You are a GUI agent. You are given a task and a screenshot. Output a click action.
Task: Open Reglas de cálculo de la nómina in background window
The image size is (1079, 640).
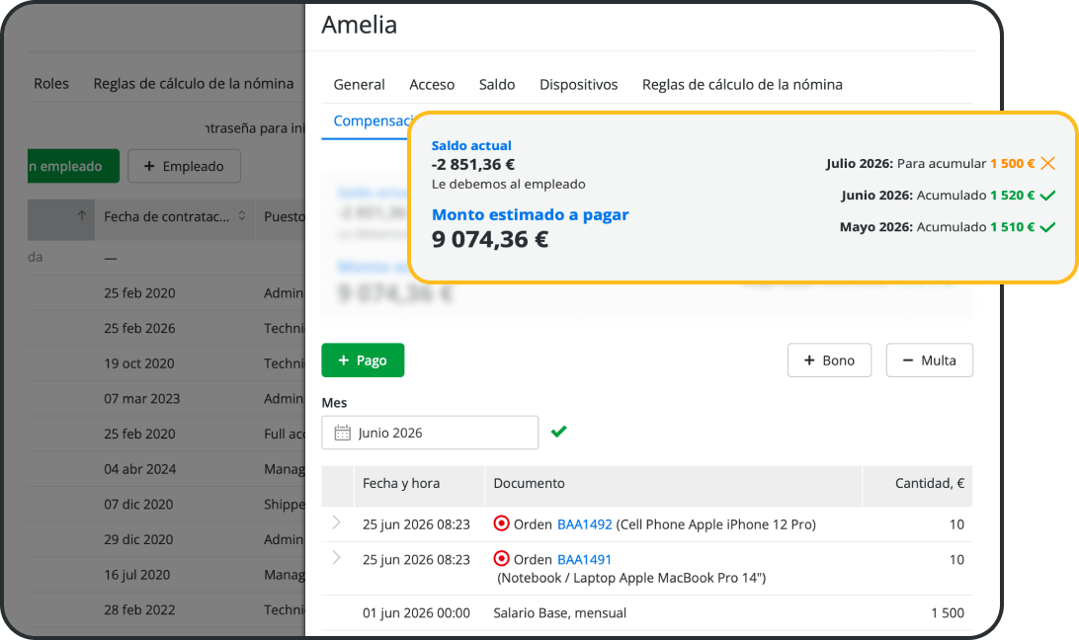[x=194, y=83]
